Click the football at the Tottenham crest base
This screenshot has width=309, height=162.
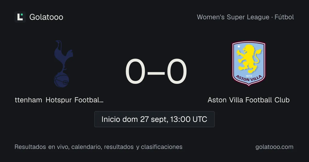point(62,80)
